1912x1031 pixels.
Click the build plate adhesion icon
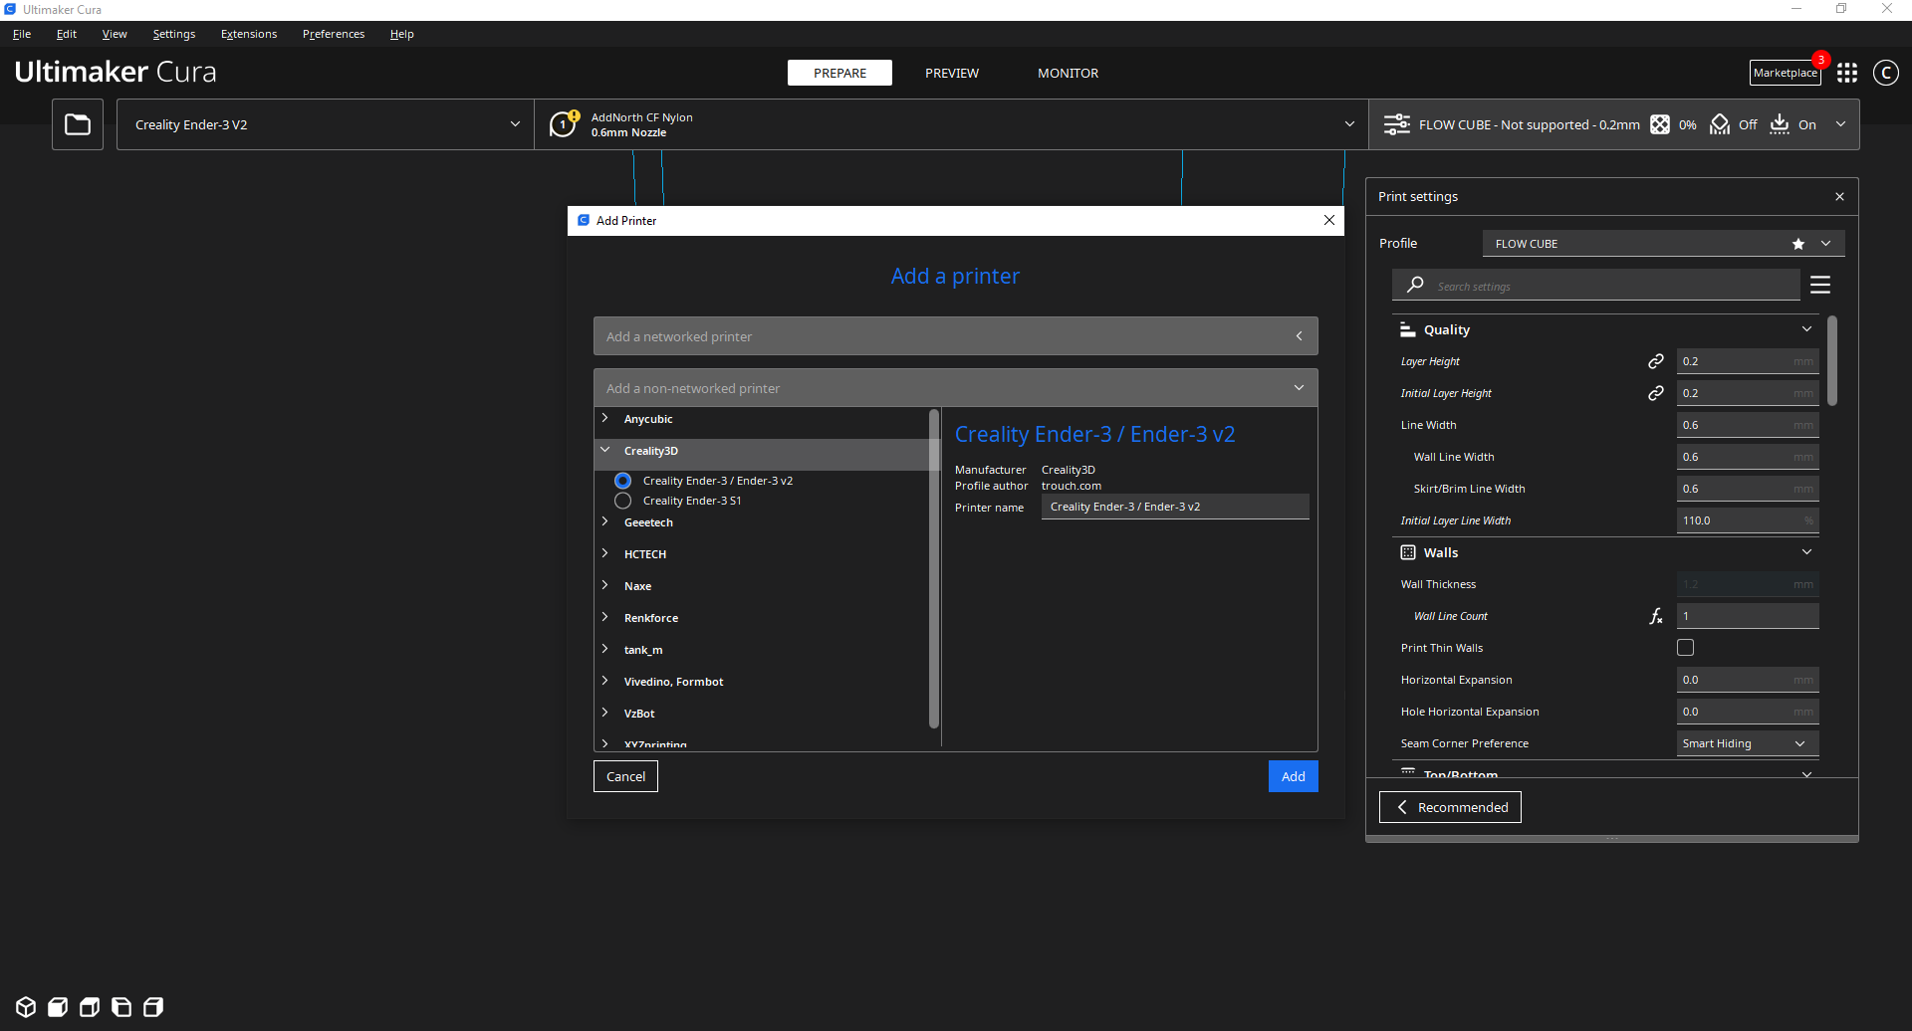click(1780, 124)
